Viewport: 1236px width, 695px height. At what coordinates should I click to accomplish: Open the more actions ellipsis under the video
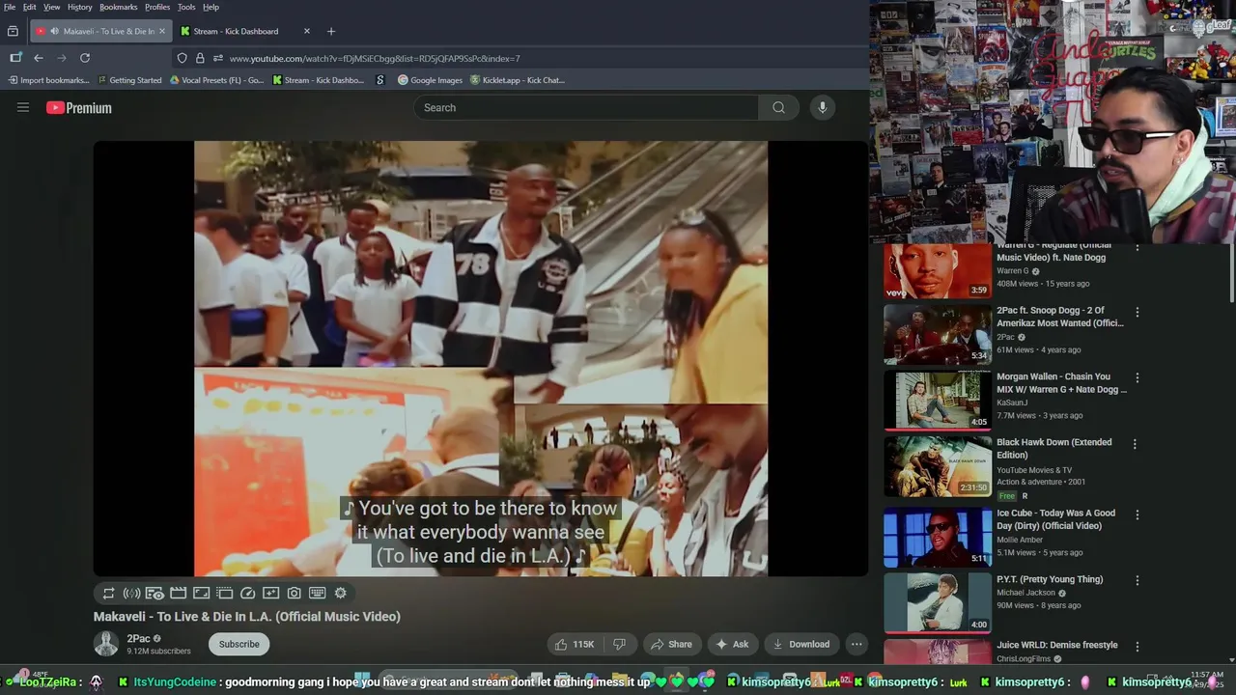pyautogui.click(x=857, y=644)
